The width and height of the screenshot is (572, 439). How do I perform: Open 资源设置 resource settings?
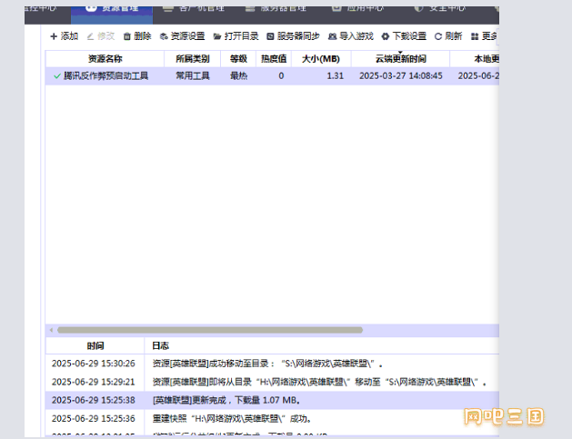tap(183, 36)
